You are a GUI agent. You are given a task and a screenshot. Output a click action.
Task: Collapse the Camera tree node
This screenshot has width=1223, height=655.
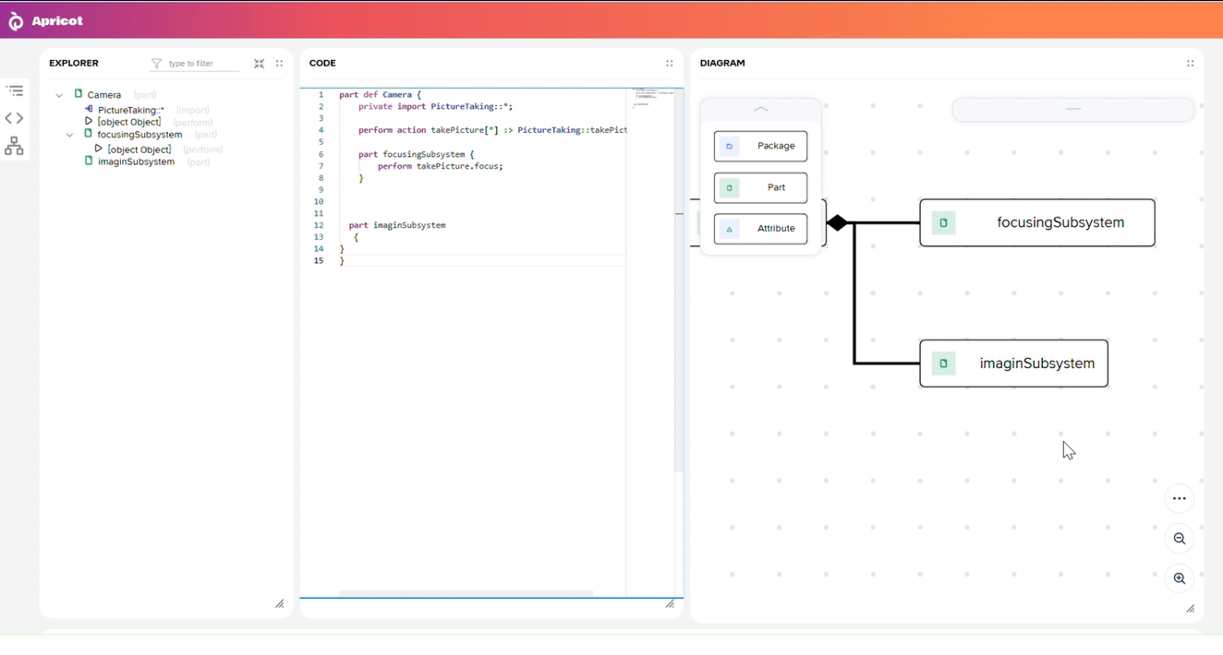click(59, 95)
